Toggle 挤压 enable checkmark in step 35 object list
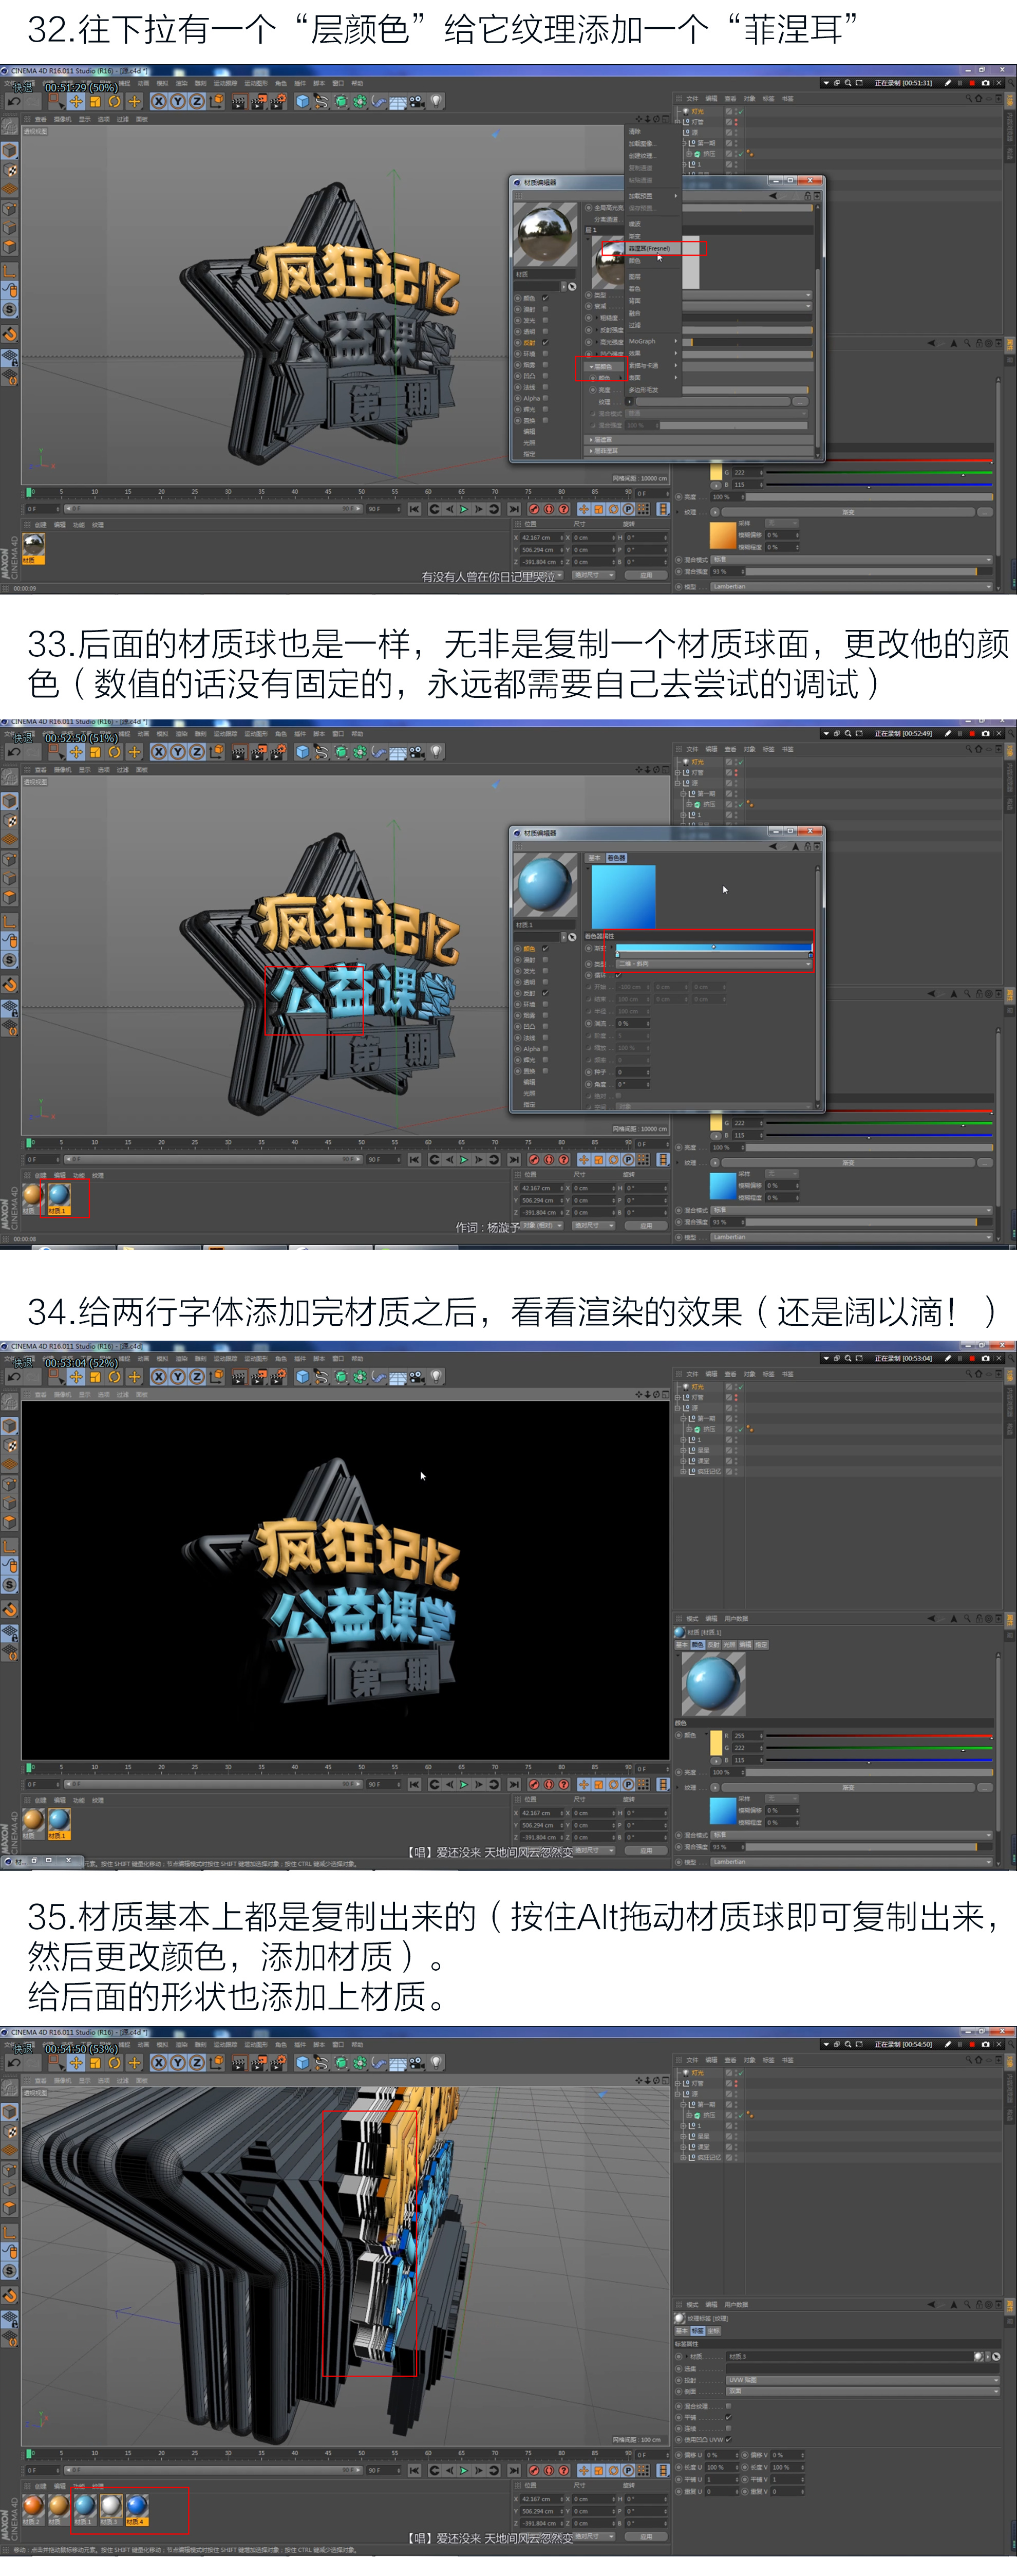 tap(741, 2116)
